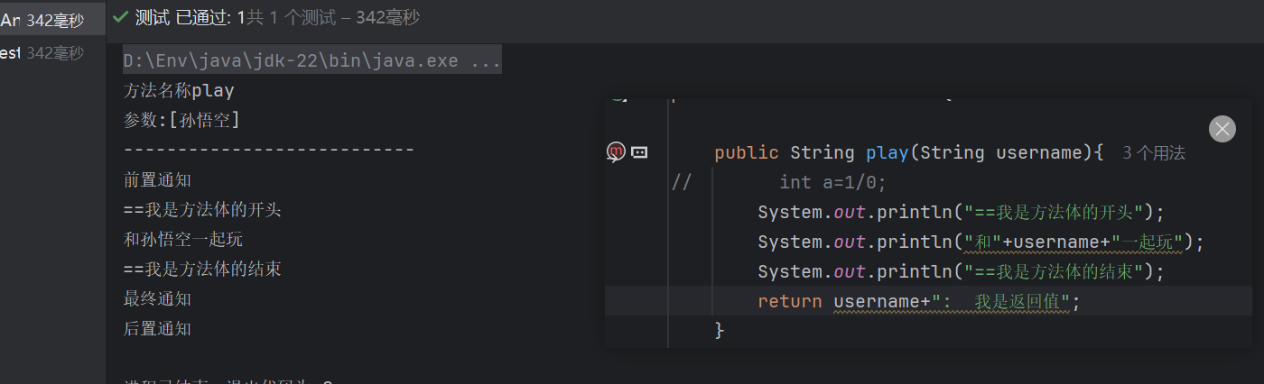Click the dashed separator line in console output
Viewport: 1264px width, 384px height.
point(269,150)
